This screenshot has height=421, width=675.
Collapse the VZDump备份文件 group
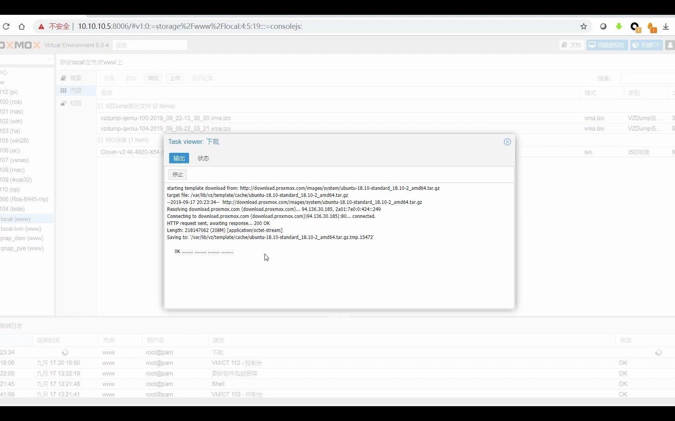point(100,106)
